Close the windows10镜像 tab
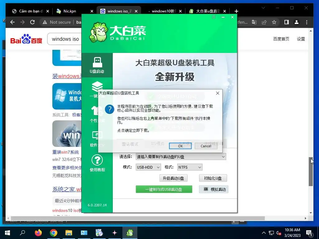Viewport: 319px width, 239px height. 180,11
